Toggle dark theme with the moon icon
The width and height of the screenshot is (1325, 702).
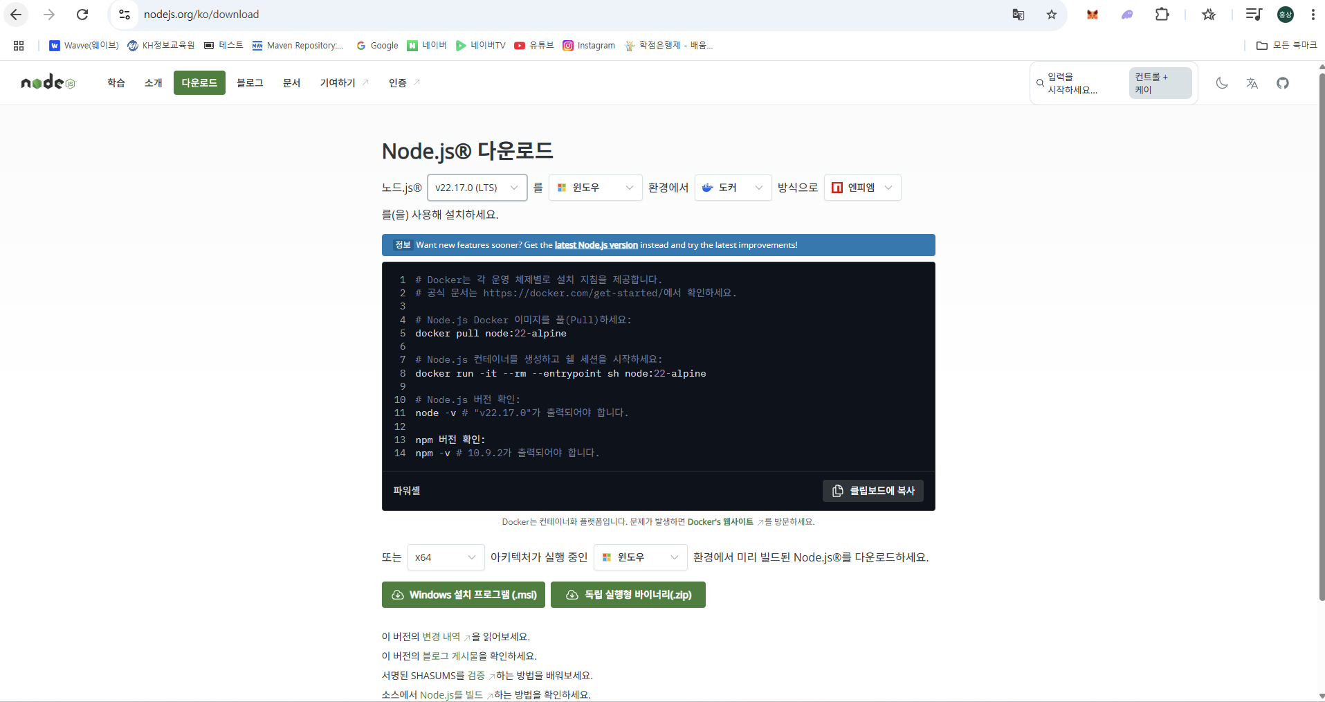click(1222, 83)
